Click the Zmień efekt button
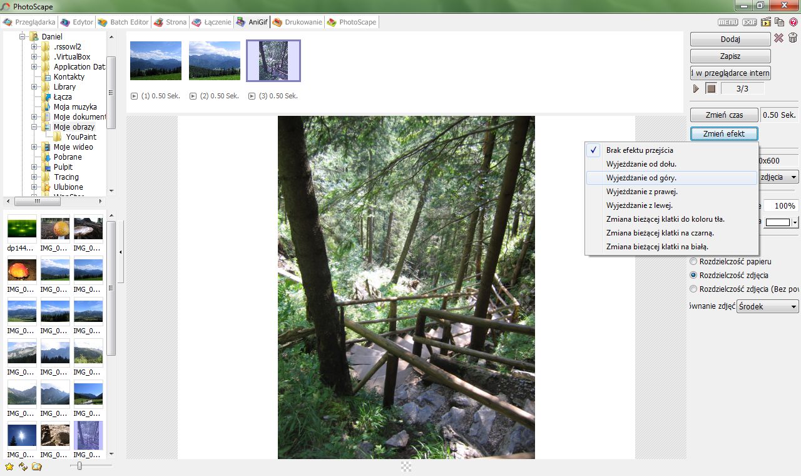 (724, 134)
